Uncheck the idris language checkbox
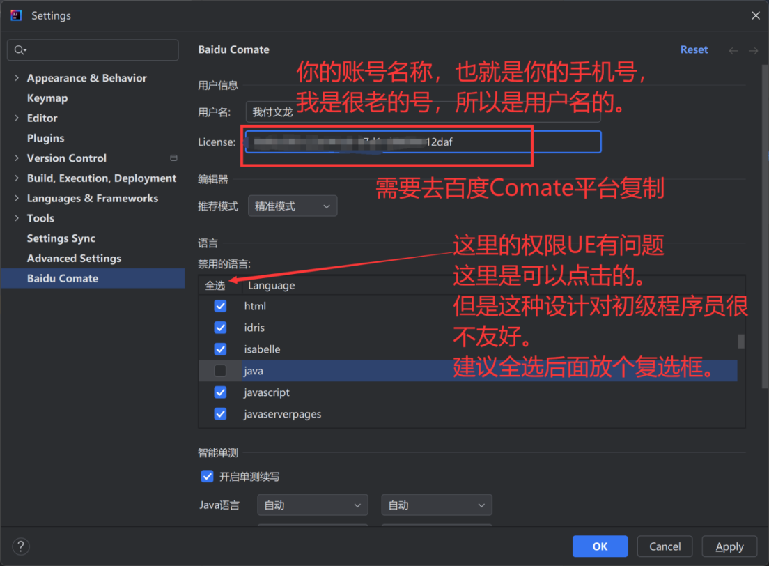Viewport: 769px width, 566px height. tap(220, 328)
